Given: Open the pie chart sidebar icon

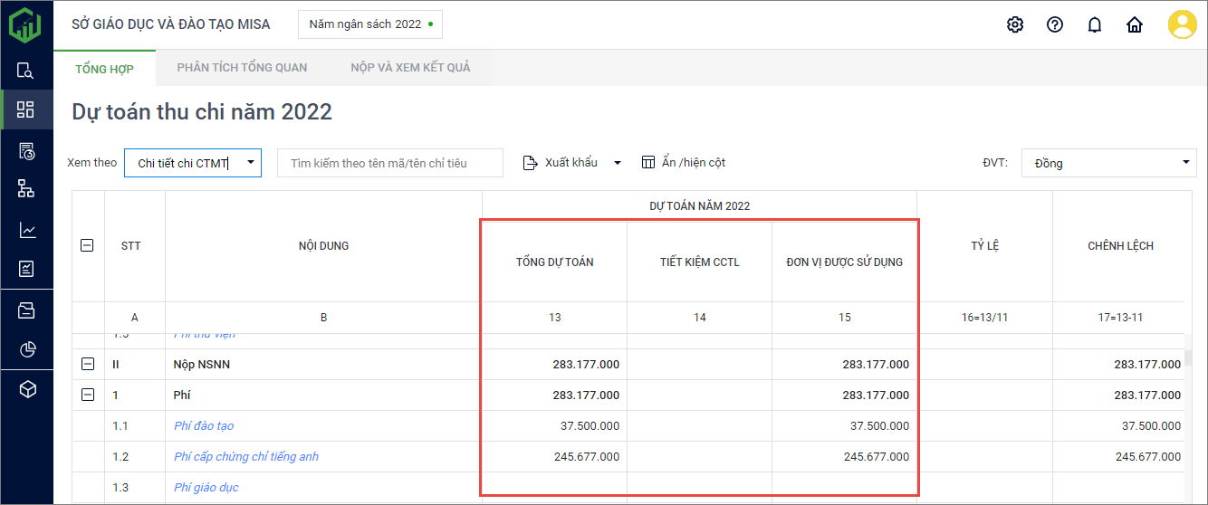Looking at the screenshot, I should [26, 349].
